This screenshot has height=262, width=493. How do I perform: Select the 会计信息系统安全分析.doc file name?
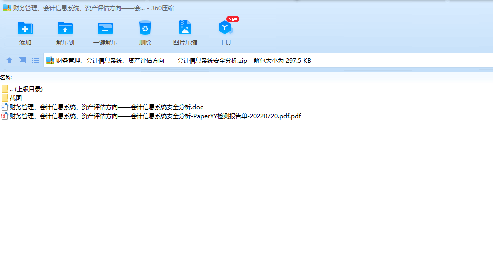pos(107,107)
